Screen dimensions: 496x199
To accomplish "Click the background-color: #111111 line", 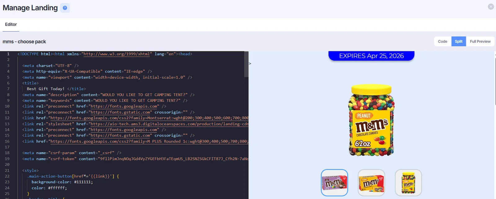I will [62, 182].
